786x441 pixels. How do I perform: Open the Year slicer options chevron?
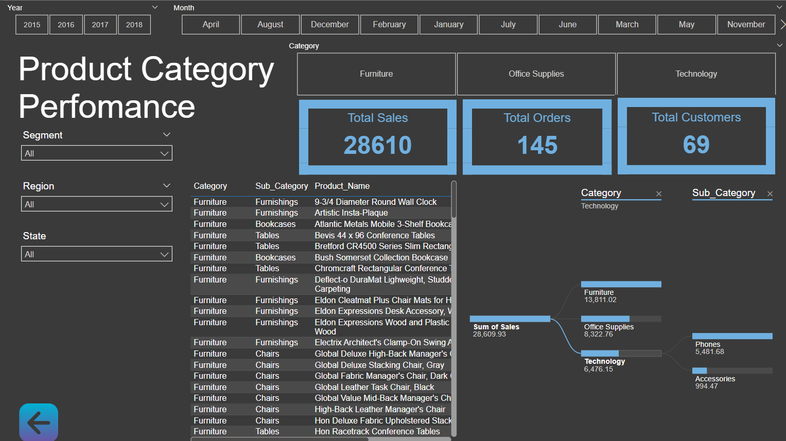155,7
